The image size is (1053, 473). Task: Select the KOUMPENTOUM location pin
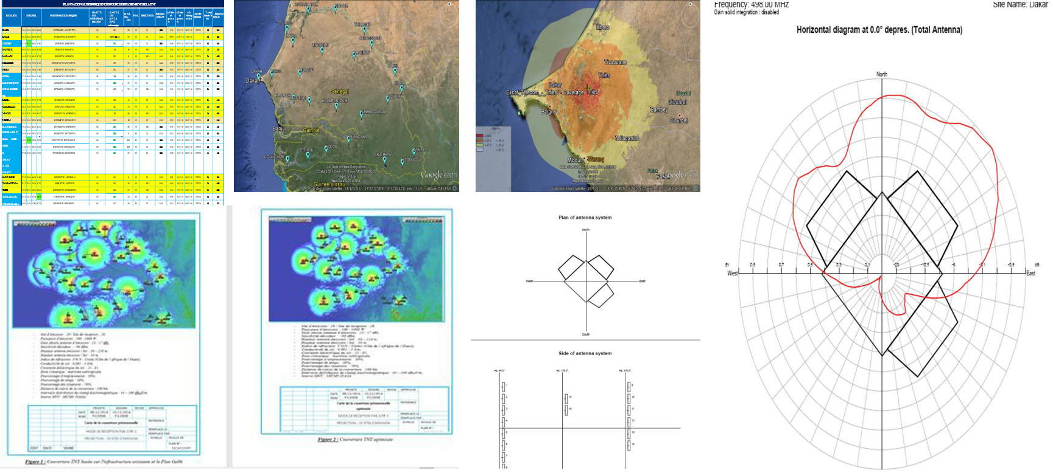[336, 105]
